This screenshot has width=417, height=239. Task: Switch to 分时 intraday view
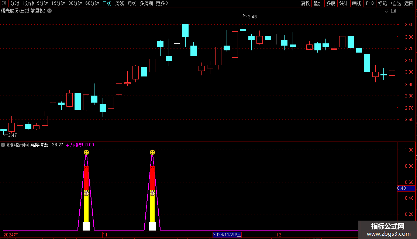pyautogui.click(x=15, y=3)
